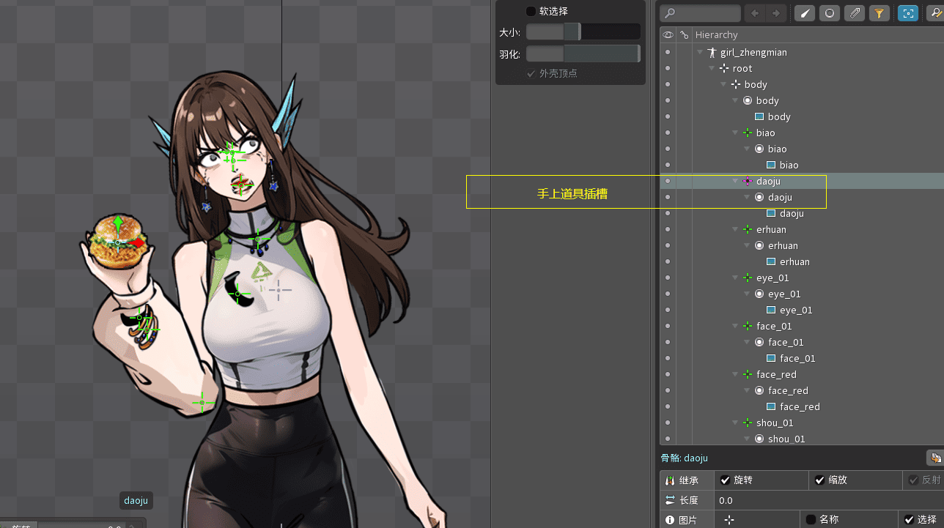Click the forward arrow in tree navigation
The height and width of the screenshot is (528, 944).
[775, 13]
